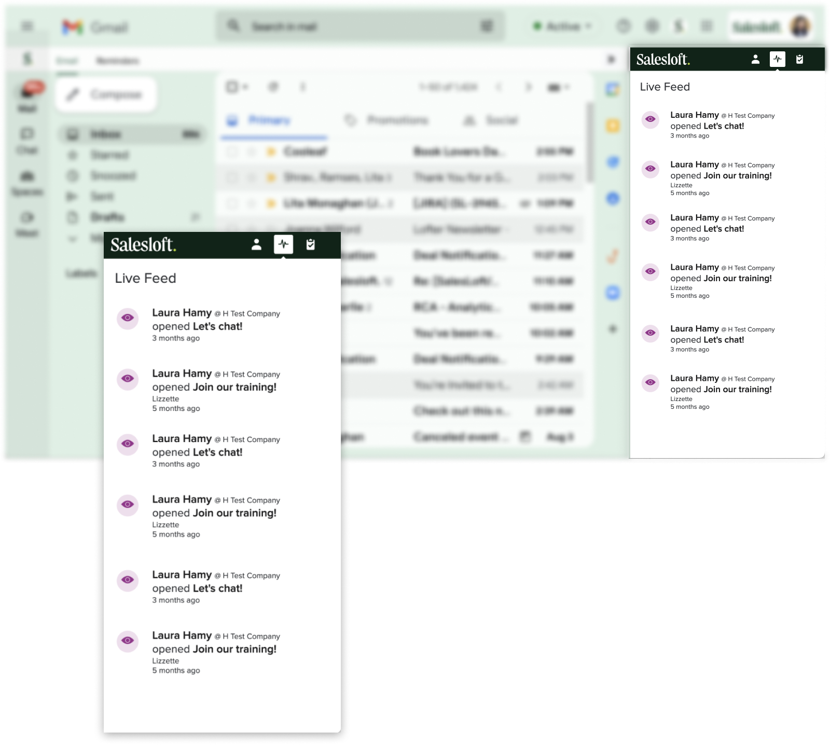Image resolution: width=830 pixels, height=745 pixels.
Task: Tick the select-all checkbox above the email list
Action: click(232, 87)
